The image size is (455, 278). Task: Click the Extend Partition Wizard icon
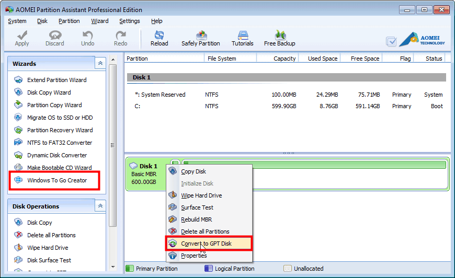click(x=18, y=80)
